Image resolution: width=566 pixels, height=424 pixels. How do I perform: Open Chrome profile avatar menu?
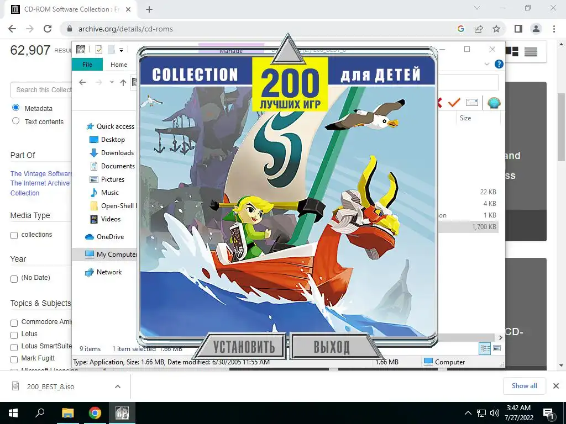pos(536,29)
